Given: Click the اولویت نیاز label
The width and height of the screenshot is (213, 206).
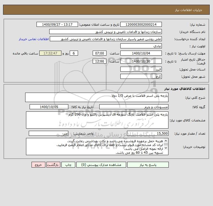Looking at the screenshot, I should point(198,46).
